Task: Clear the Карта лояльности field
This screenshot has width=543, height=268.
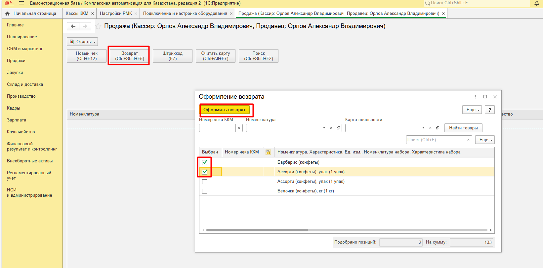Action: 430,128
